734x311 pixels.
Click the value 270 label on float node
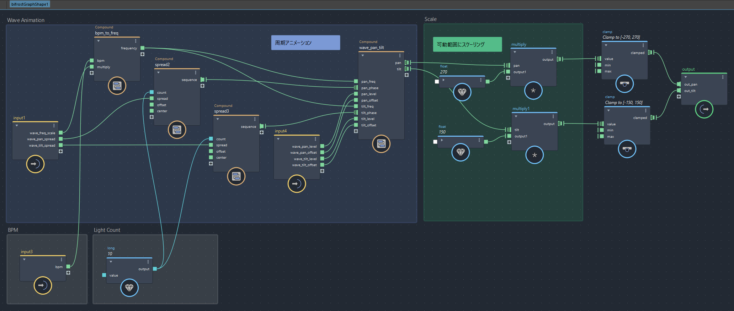pos(444,72)
